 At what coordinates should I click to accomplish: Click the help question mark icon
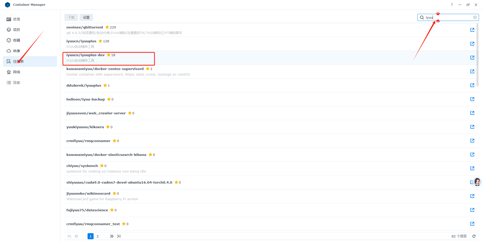[452, 5]
